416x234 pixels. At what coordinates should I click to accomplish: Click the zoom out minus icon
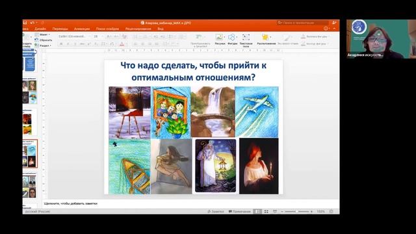(x=282, y=211)
